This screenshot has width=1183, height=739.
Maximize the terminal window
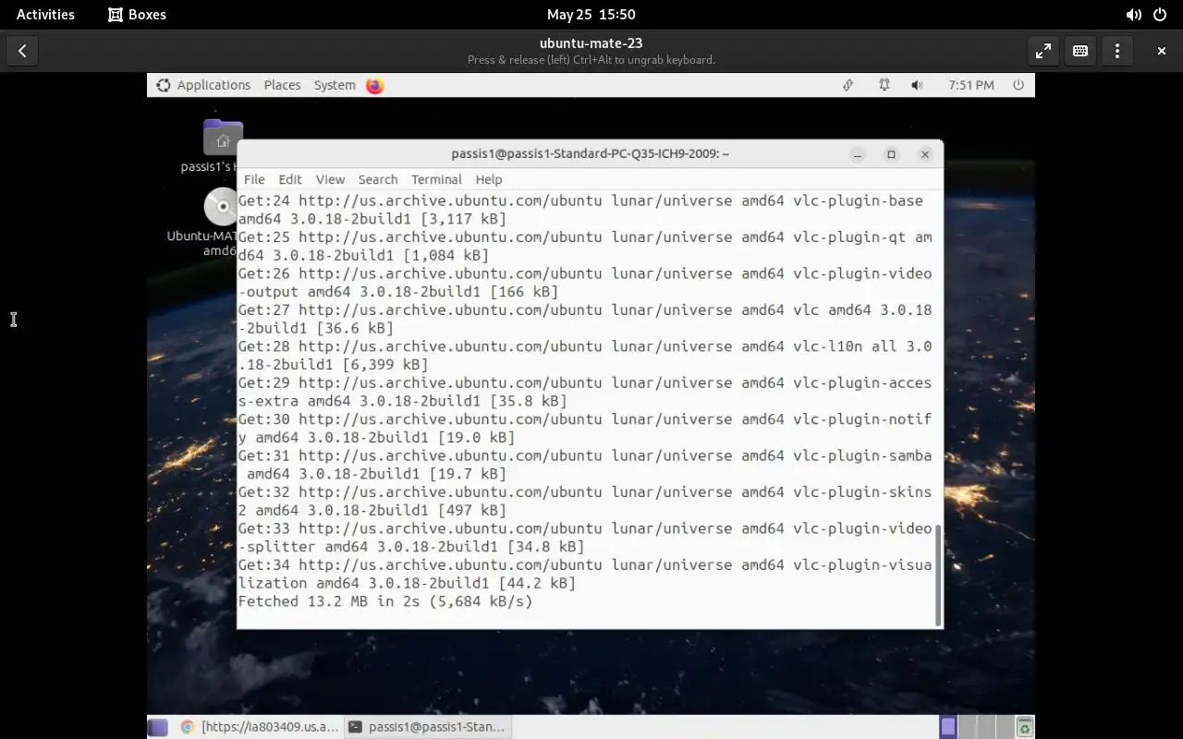click(x=891, y=154)
